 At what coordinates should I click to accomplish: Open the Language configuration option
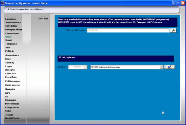11,19
